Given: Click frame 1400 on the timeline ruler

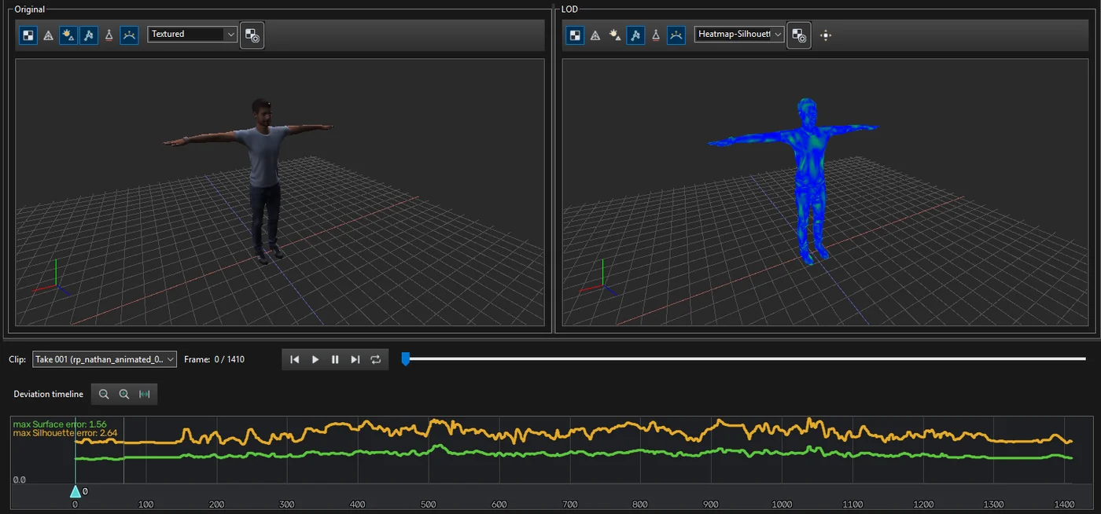Looking at the screenshot, I should (1065, 505).
